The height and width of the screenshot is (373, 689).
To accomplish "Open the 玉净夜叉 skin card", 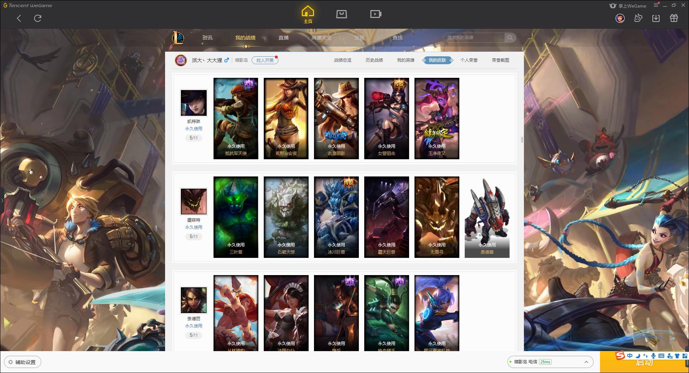I will coord(437,118).
